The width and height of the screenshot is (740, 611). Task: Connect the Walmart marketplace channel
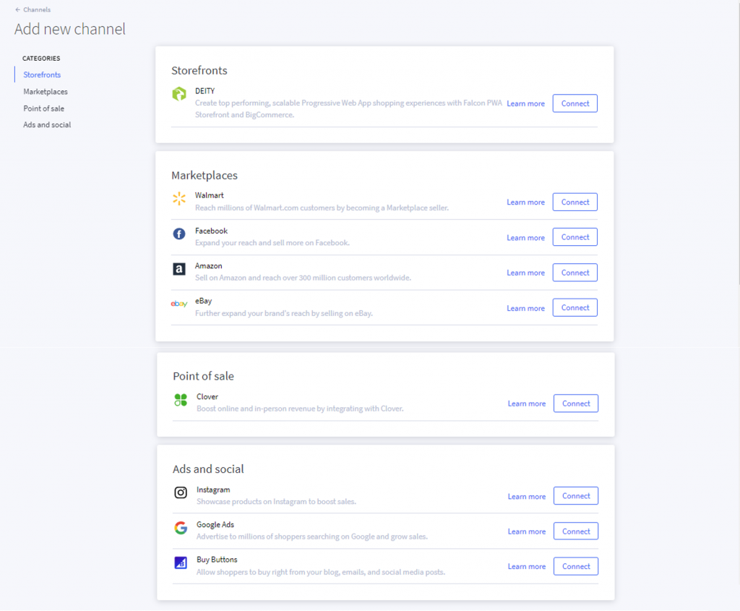pos(575,202)
